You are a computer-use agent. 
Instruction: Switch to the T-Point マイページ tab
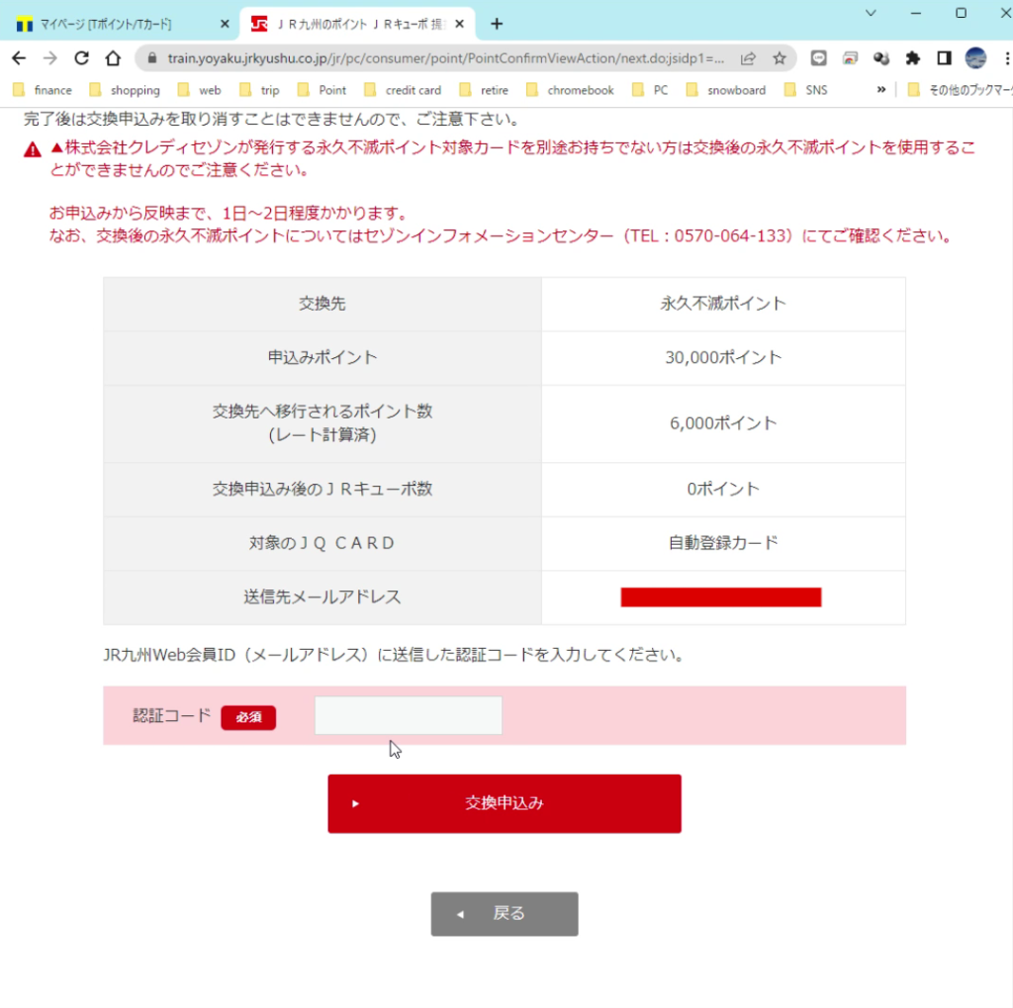[x=105, y=24]
